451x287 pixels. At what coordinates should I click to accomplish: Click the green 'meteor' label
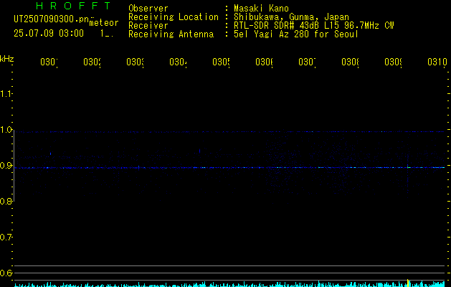pos(104,22)
